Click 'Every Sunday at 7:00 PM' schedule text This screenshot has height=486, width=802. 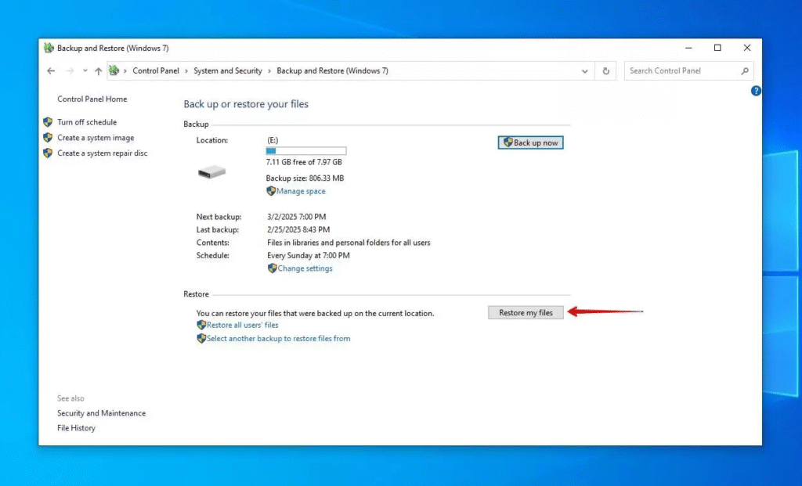click(309, 255)
